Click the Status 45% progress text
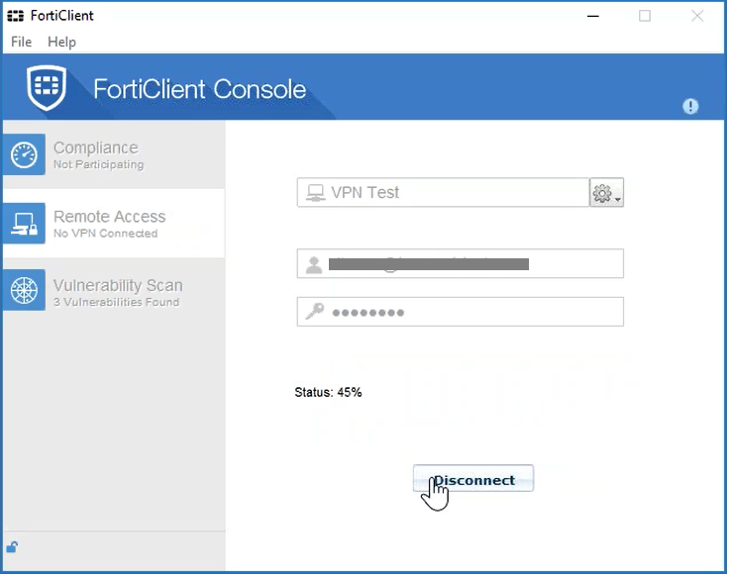Viewport: 731px width, 579px height. click(328, 392)
